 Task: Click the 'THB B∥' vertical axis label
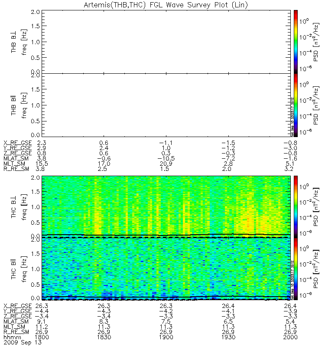point(14,105)
